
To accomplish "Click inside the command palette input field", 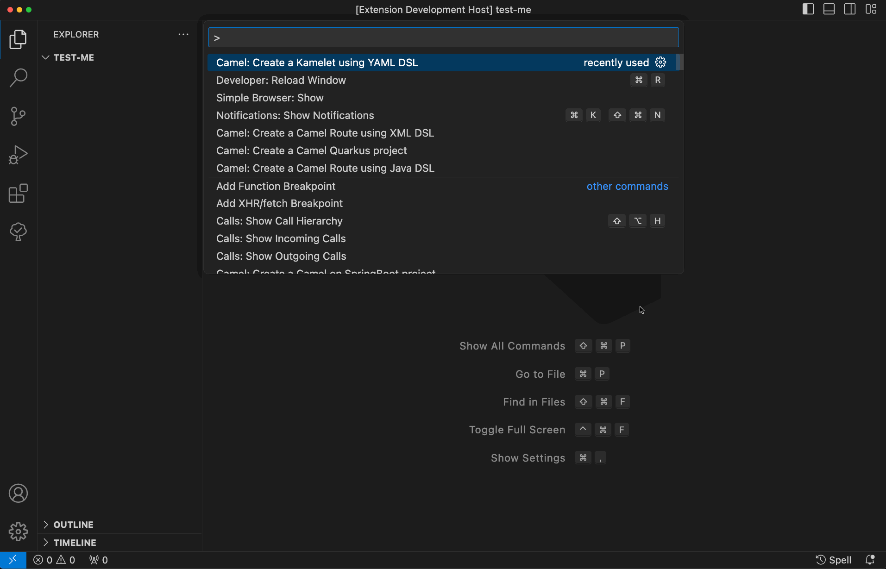I will click(x=443, y=37).
